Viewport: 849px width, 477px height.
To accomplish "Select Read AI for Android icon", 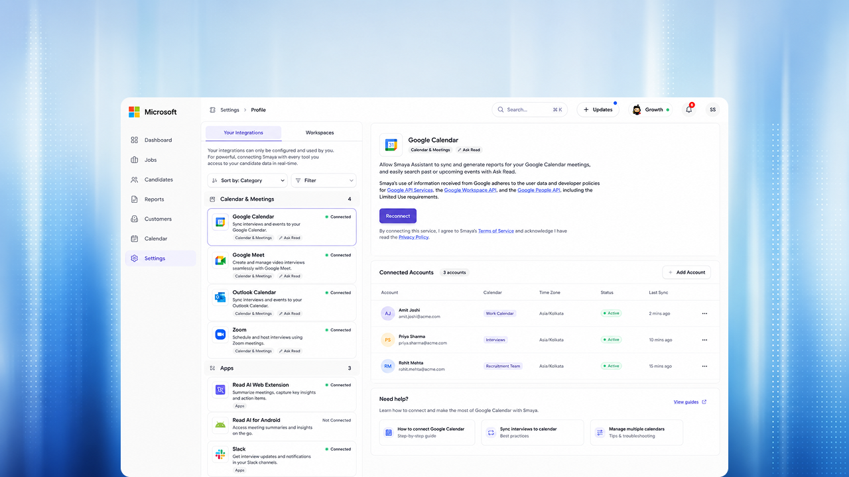I will [220, 425].
